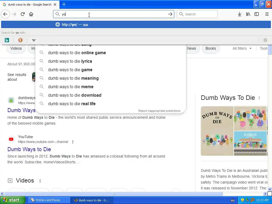Viewport: 272px width, 204px height.
Task: Click the Firefox taskbar button
Action: point(92,200)
